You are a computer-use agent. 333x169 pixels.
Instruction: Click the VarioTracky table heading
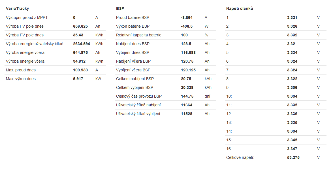click(17, 8)
